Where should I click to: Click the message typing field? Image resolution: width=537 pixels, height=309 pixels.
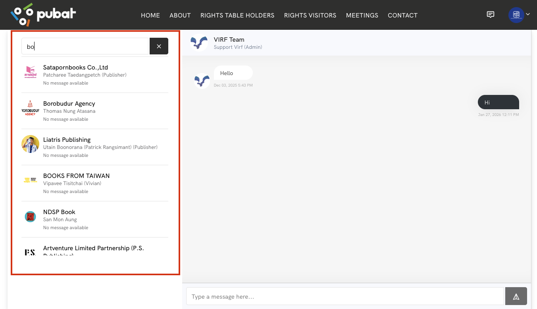point(345,296)
